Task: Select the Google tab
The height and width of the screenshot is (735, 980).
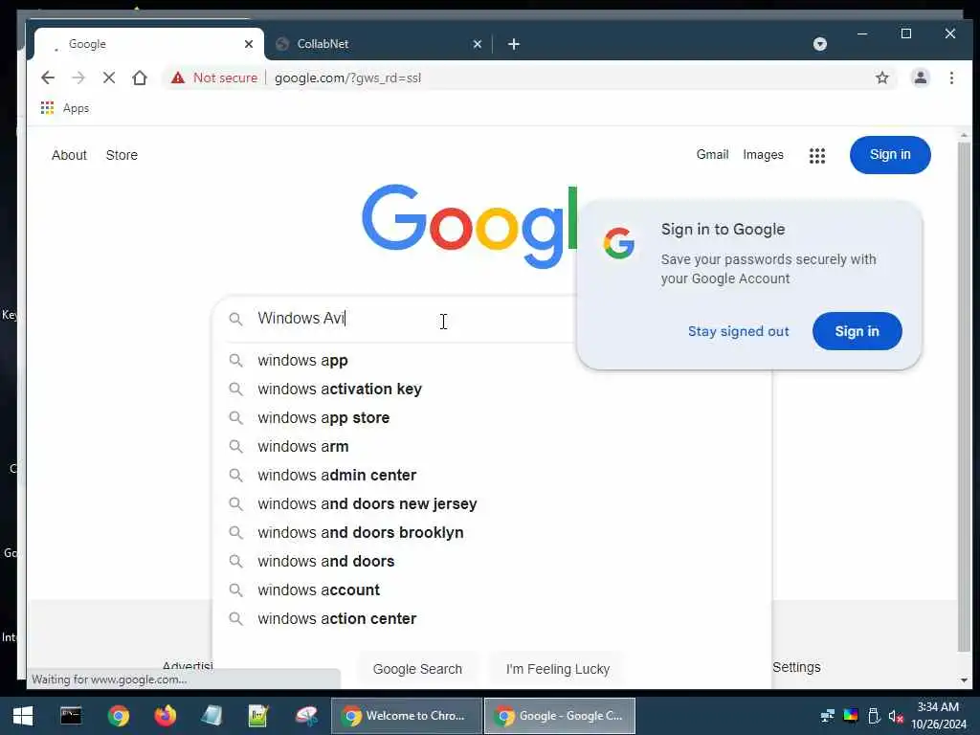Action: click(148, 44)
